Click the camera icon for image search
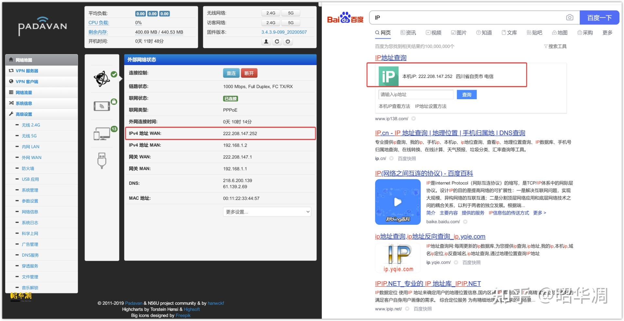624x321 pixels. (570, 18)
